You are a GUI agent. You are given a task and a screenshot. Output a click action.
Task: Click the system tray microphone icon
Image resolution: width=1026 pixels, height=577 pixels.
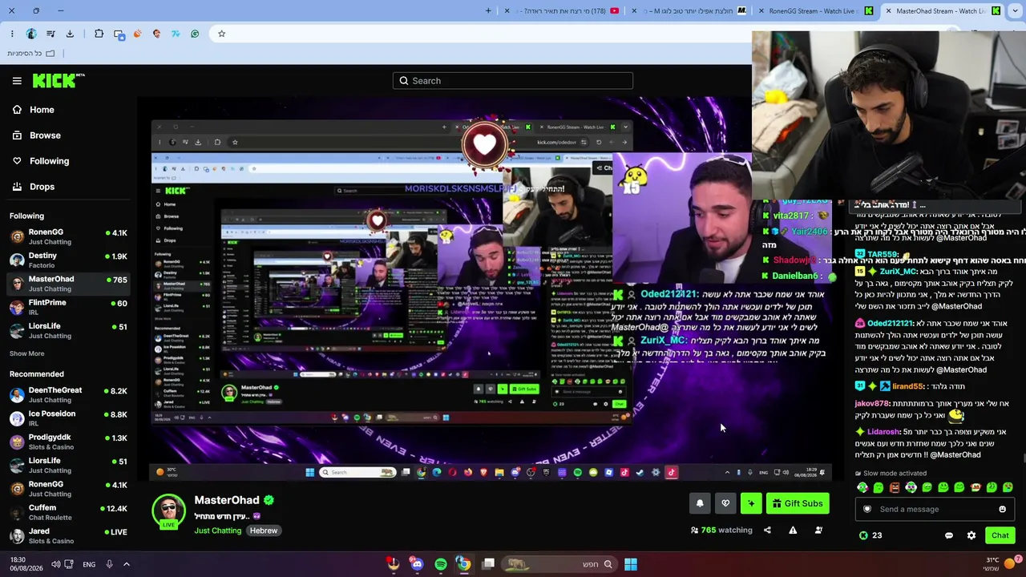[109, 564]
